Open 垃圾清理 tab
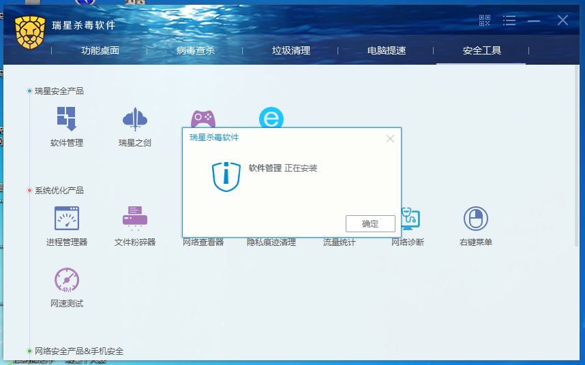Image resolution: width=585 pixels, height=365 pixels. 291,50
